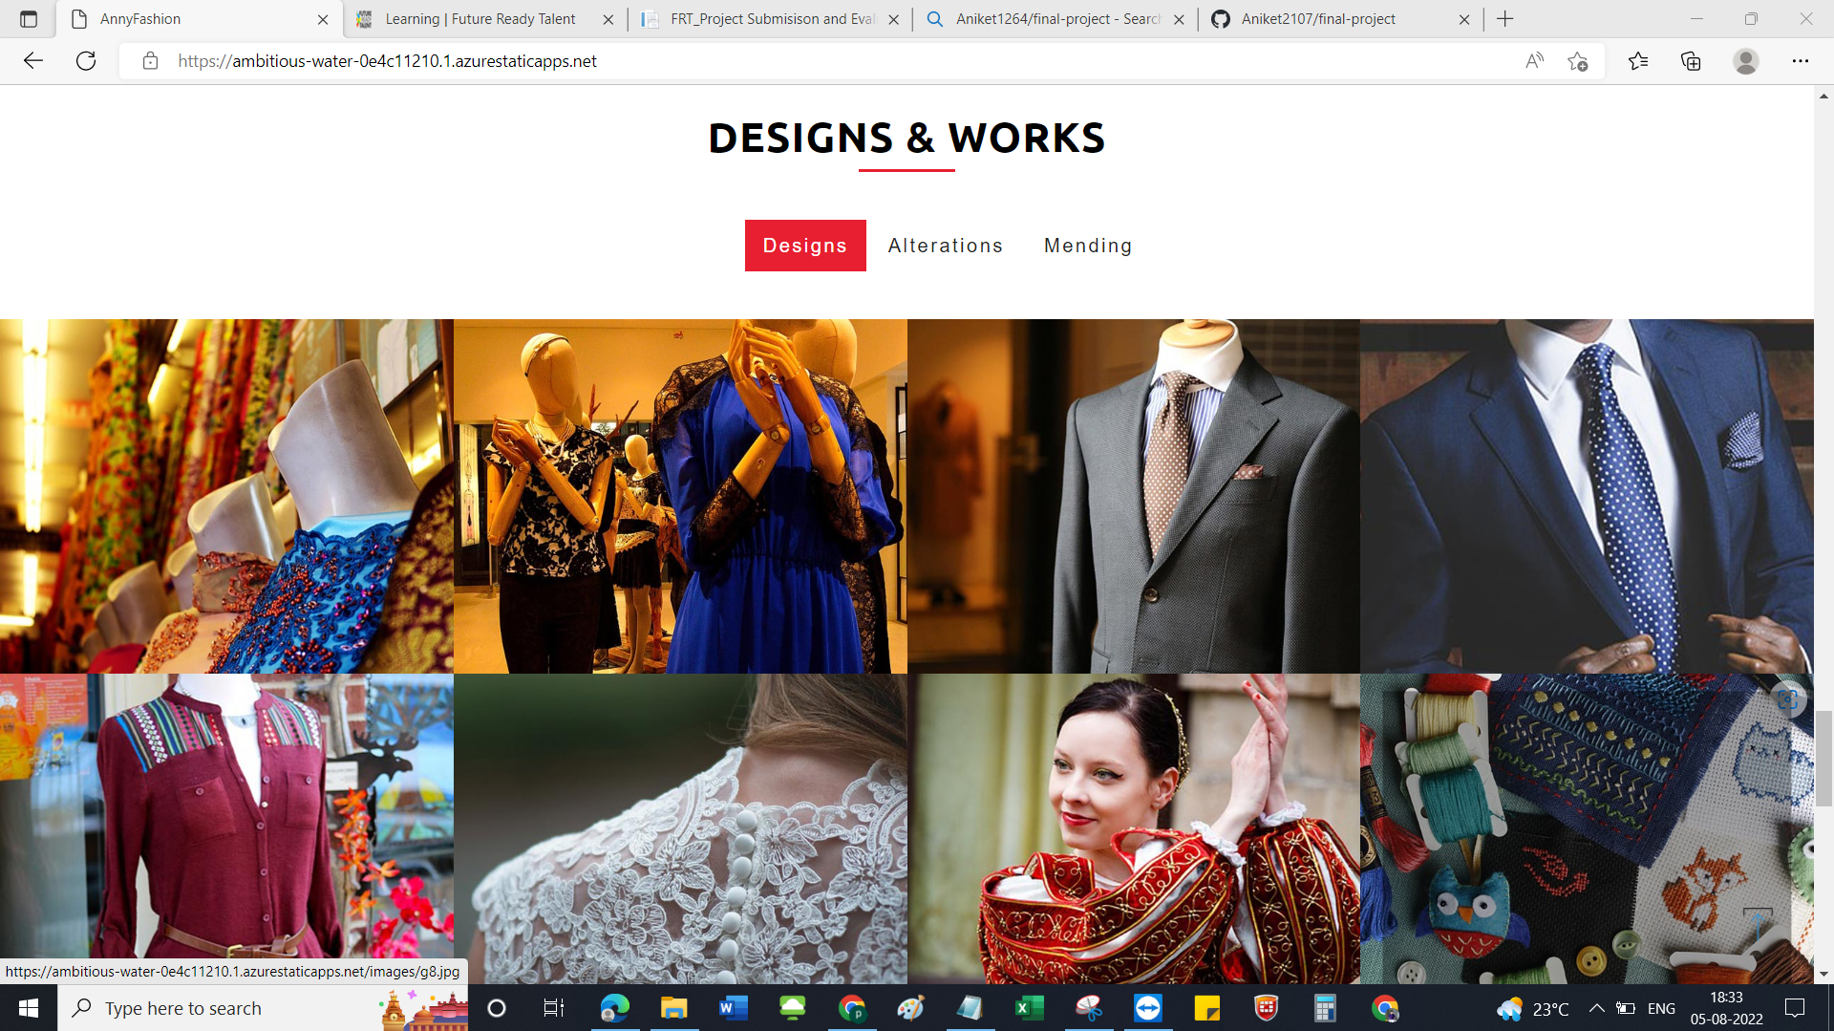1834x1031 pixels.
Task: Open the notification center icon
Action: [1795, 1008]
